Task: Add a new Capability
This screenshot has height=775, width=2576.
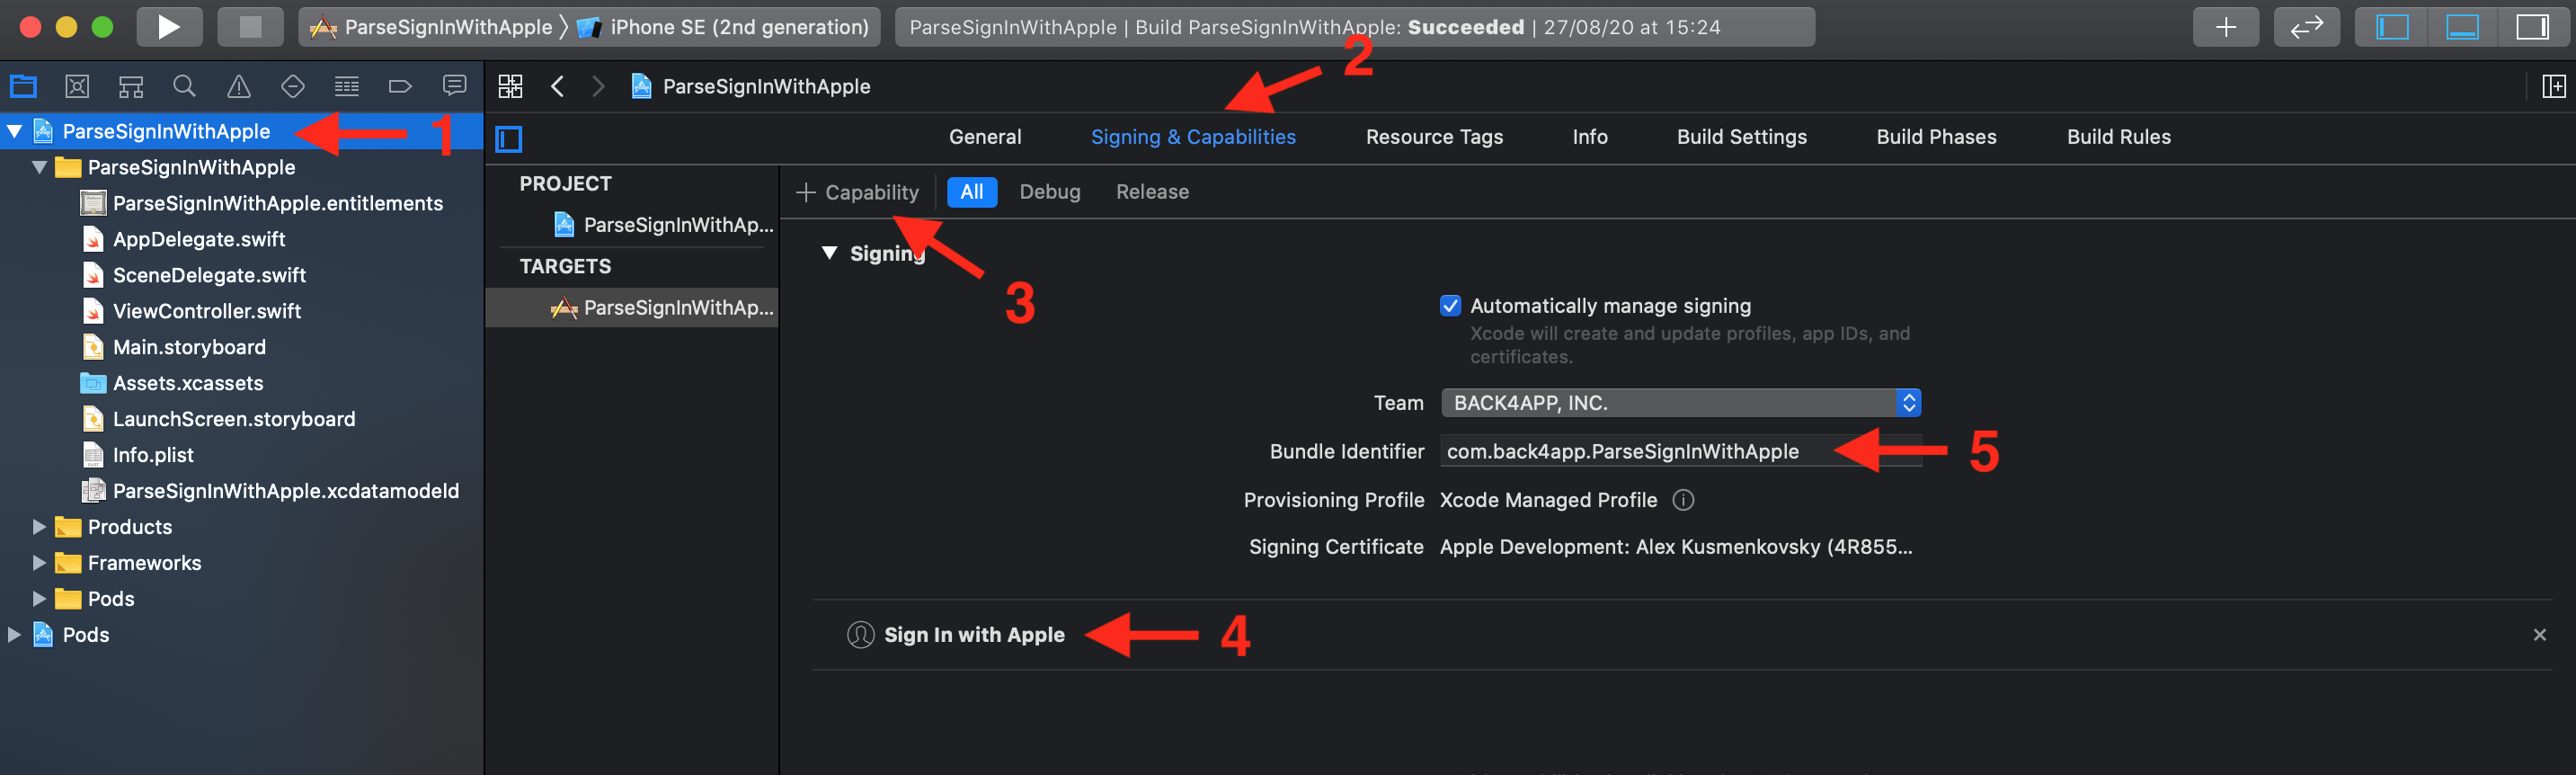Action: click(x=857, y=192)
